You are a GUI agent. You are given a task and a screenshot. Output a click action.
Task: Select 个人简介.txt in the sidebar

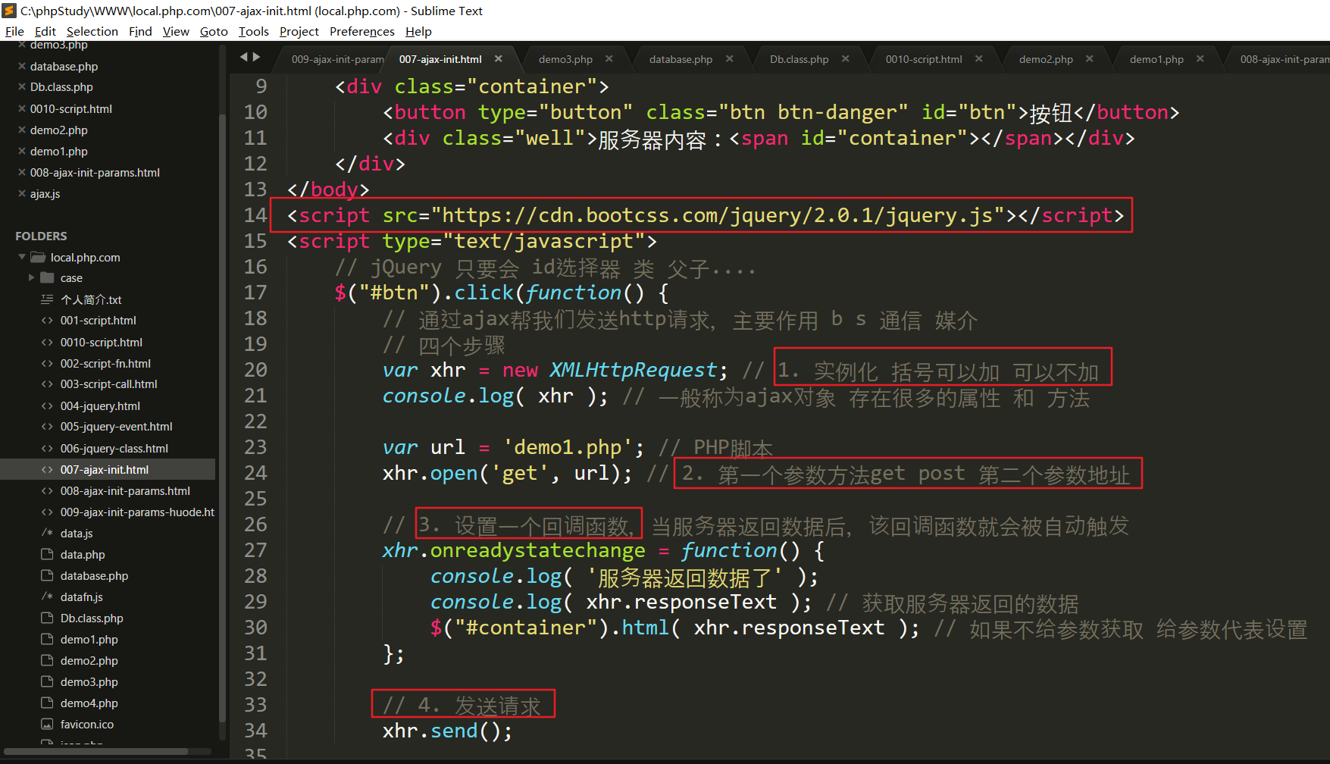point(91,299)
